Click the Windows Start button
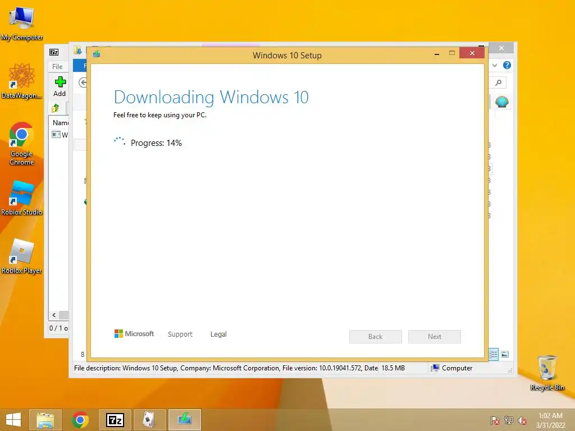Image resolution: width=575 pixels, height=431 pixels. 13,420
